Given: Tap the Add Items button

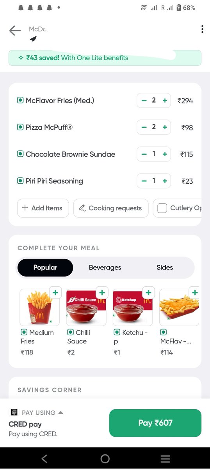Looking at the screenshot, I should point(43,208).
